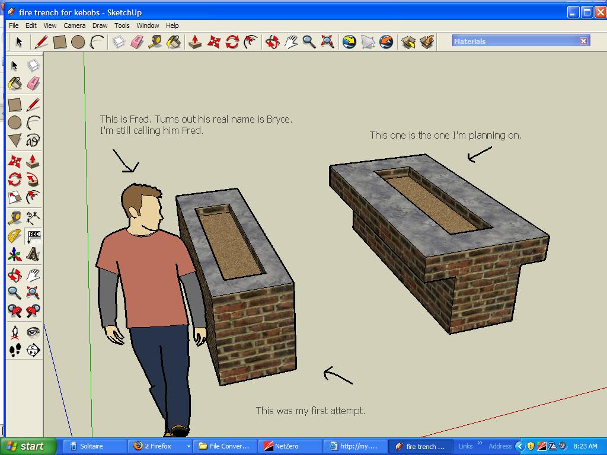Click the Get Models box icon
The image size is (607, 455).
tap(408, 41)
